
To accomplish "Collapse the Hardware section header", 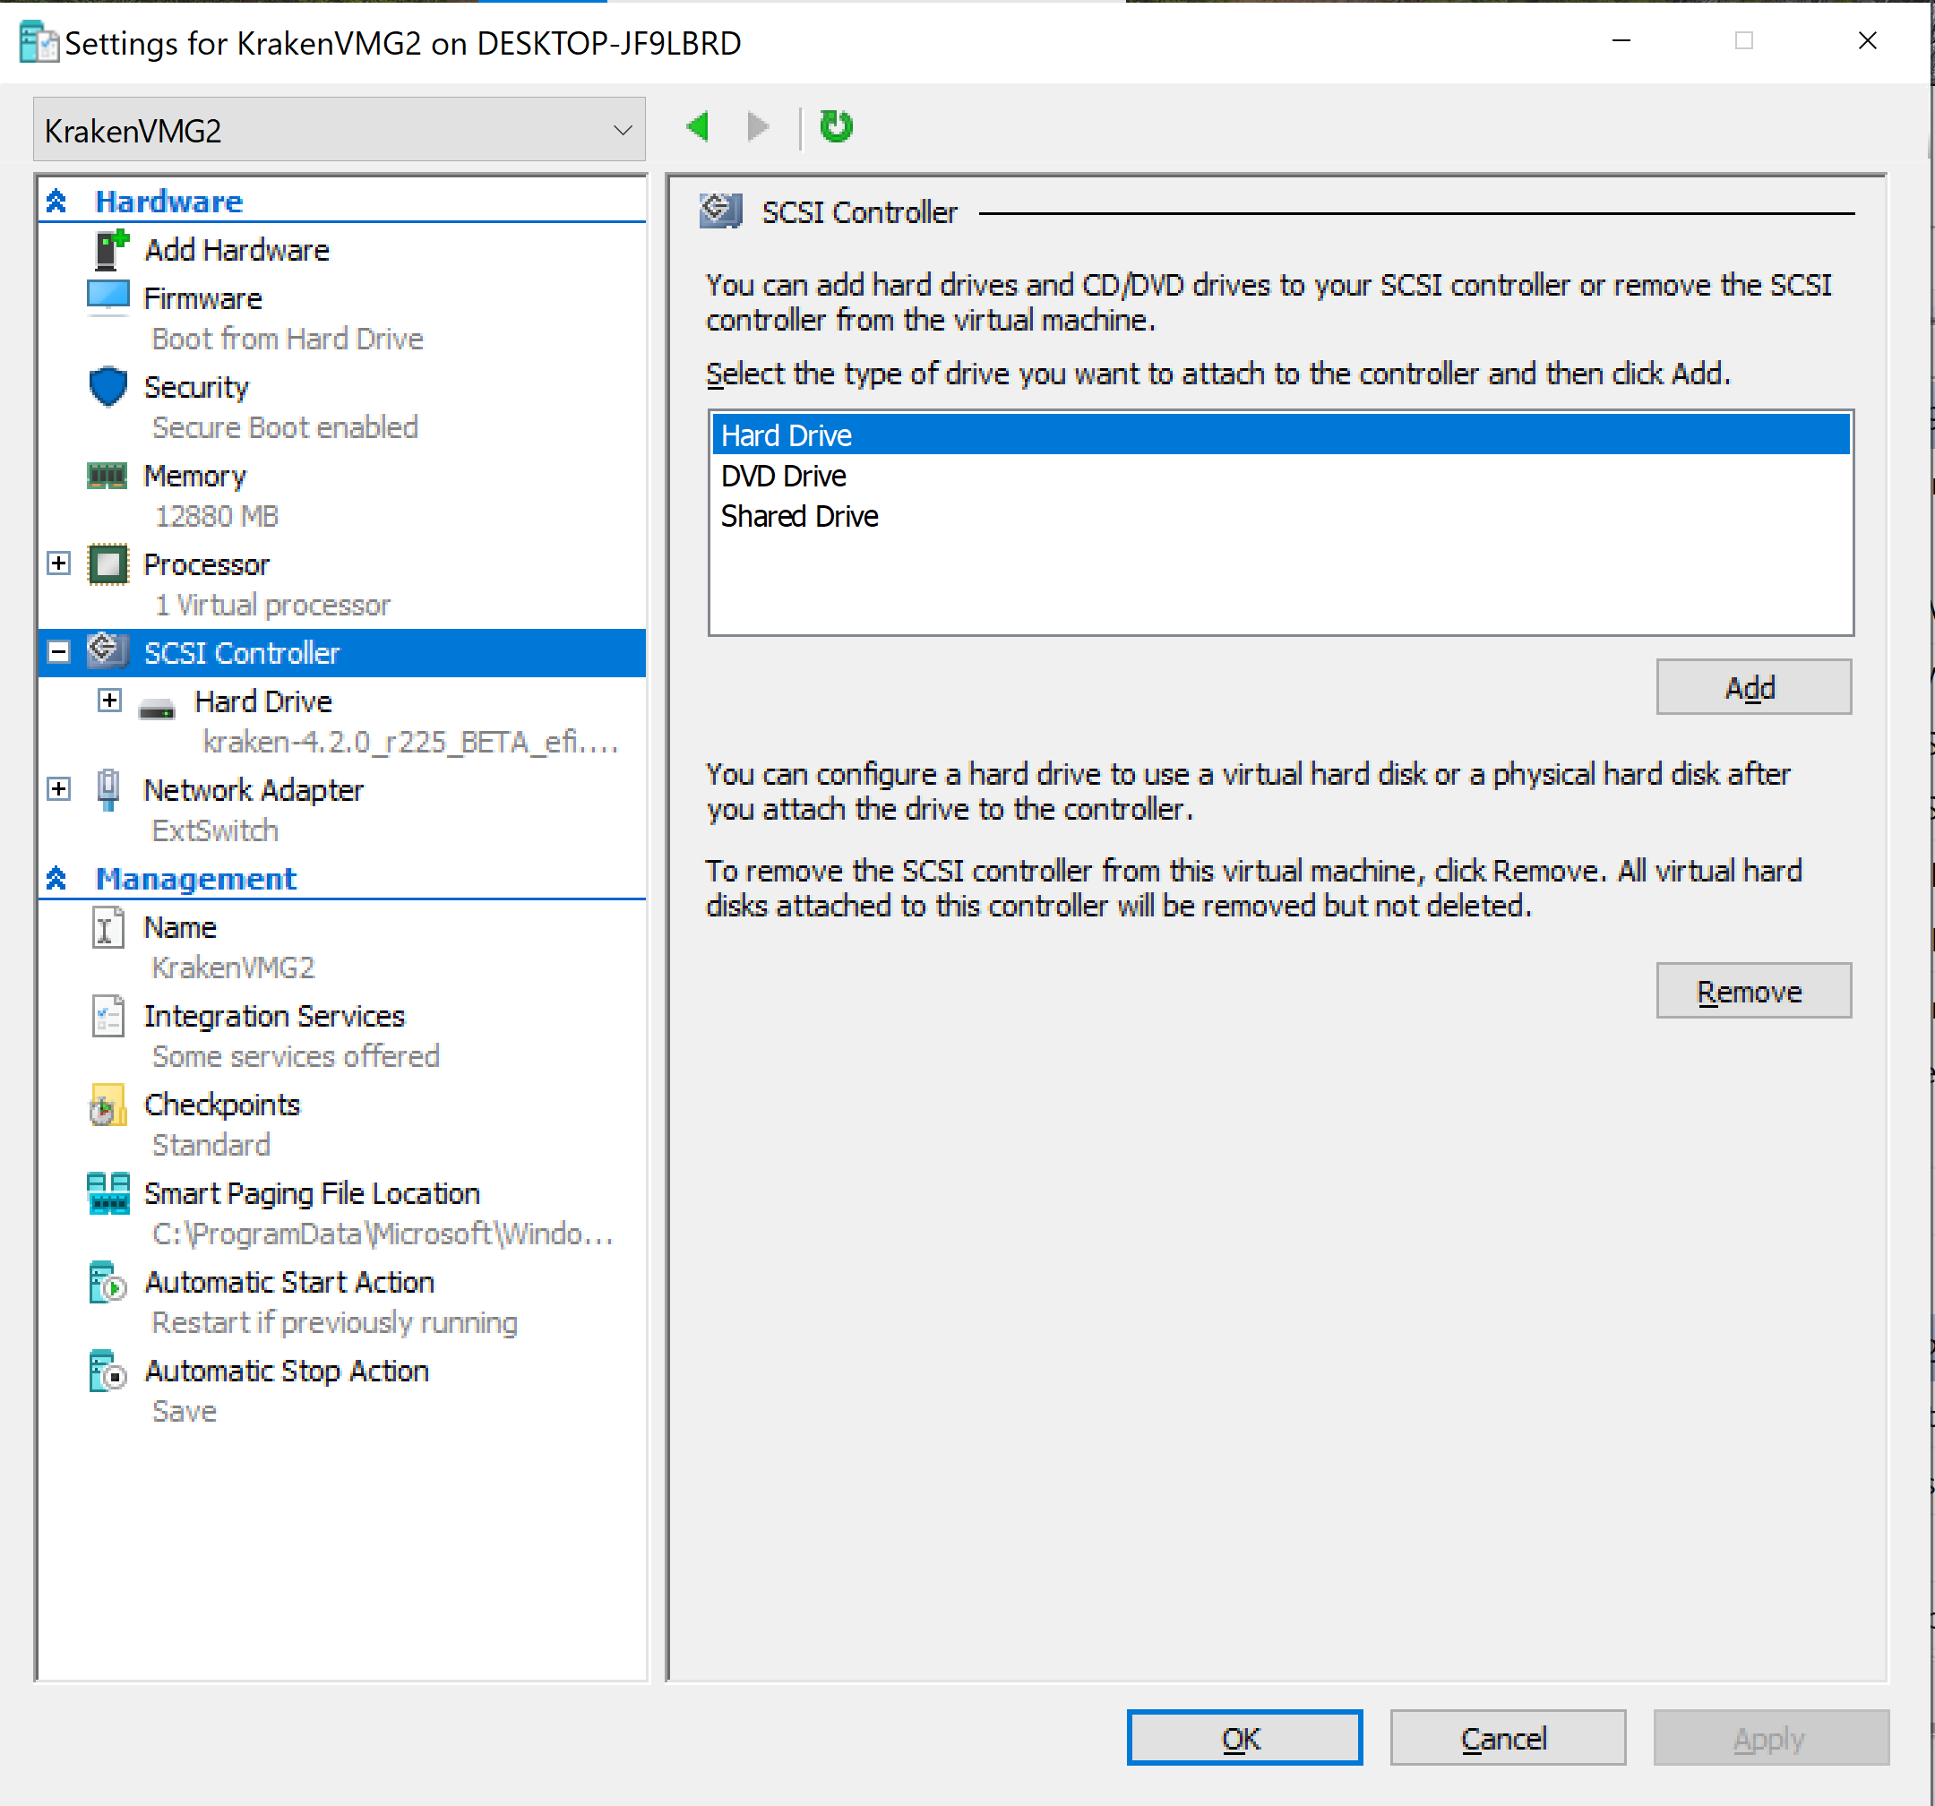I will click(x=56, y=202).
